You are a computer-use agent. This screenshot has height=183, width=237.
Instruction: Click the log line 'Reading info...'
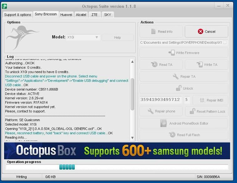click(16, 137)
